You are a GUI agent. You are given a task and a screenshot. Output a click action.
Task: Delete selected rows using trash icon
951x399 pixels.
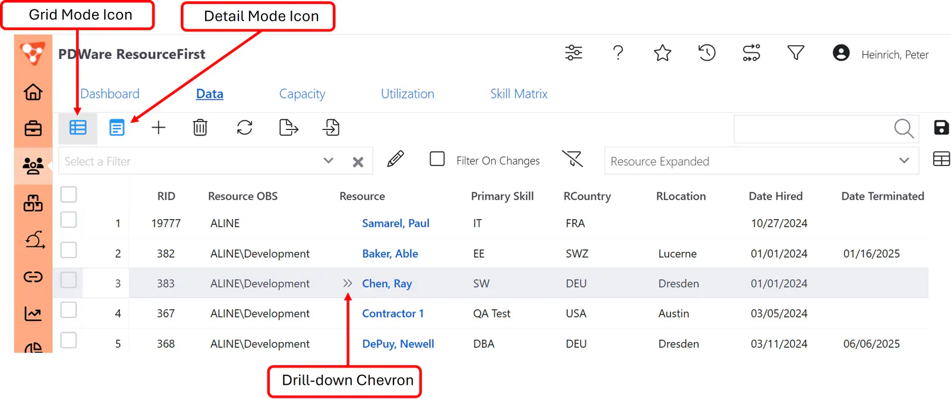[200, 128]
